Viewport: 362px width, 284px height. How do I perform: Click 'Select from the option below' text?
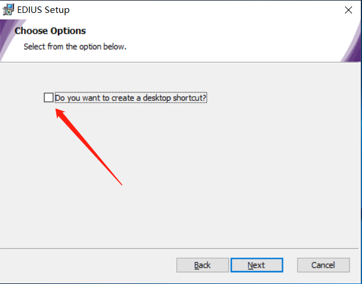[75, 46]
